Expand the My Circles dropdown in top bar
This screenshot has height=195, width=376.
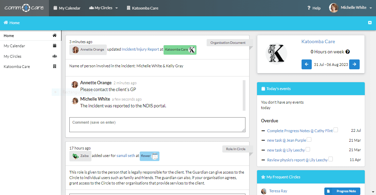(103, 8)
